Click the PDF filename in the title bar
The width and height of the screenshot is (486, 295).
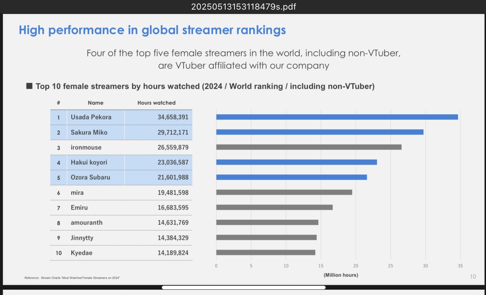[243, 7]
